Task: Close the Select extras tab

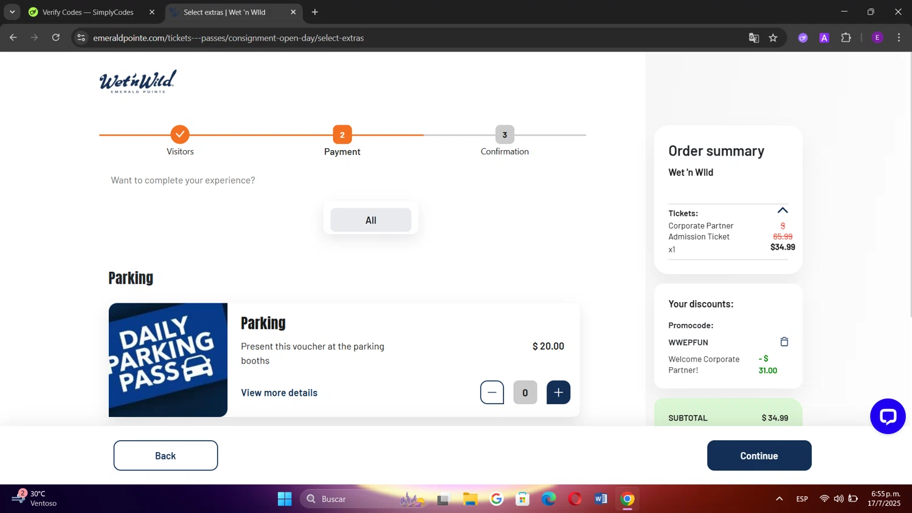Action: 293,12
